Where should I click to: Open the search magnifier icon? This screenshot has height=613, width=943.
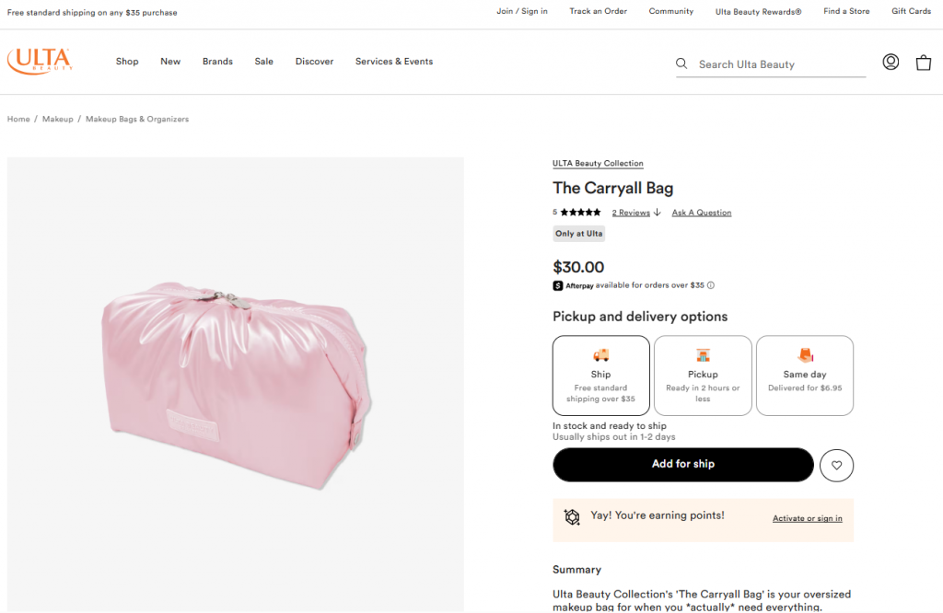pos(681,64)
